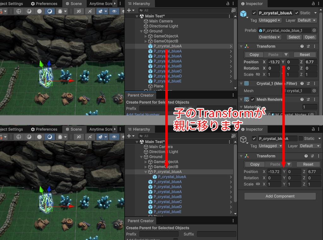Viewport: 323px width, 240px height.
Task: Open Paste options arrow in lower Transform
Action: (x=289, y=164)
